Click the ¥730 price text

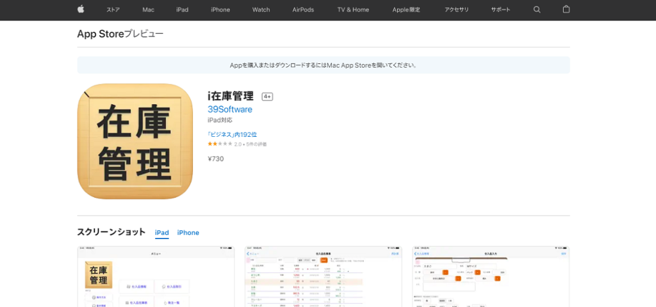coord(216,159)
